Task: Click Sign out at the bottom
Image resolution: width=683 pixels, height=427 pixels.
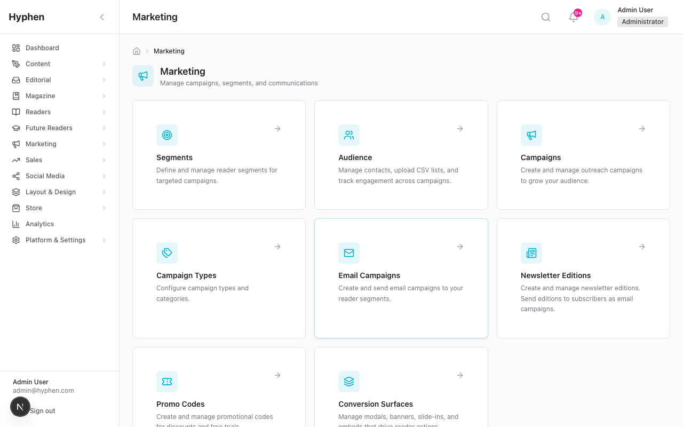Action: pyautogui.click(x=43, y=410)
